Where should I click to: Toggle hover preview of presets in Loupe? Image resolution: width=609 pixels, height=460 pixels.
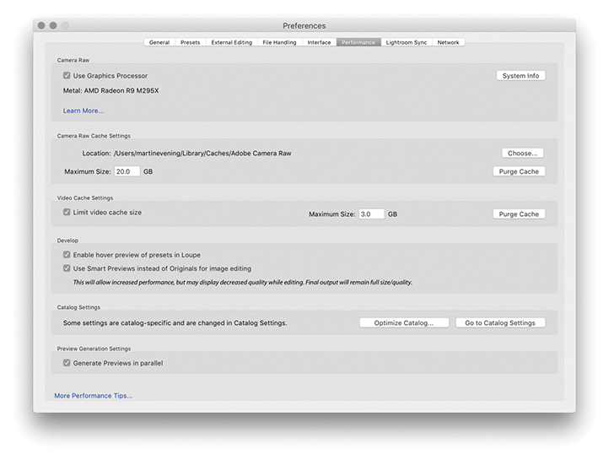(67, 254)
